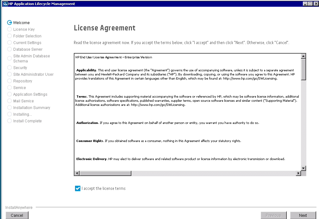Click the Welcome step arrow icon
This screenshot has height=219, width=319.
click(x=9, y=23)
